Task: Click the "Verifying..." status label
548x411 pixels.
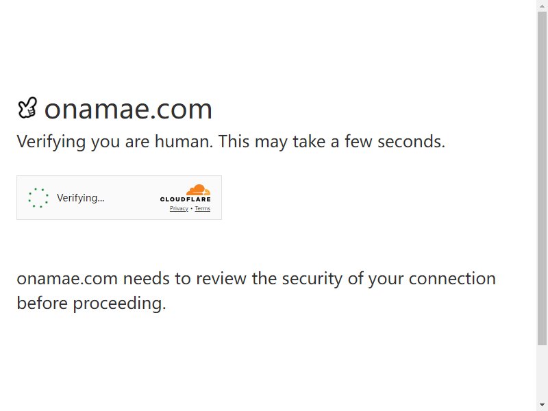Action: point(81,198)
